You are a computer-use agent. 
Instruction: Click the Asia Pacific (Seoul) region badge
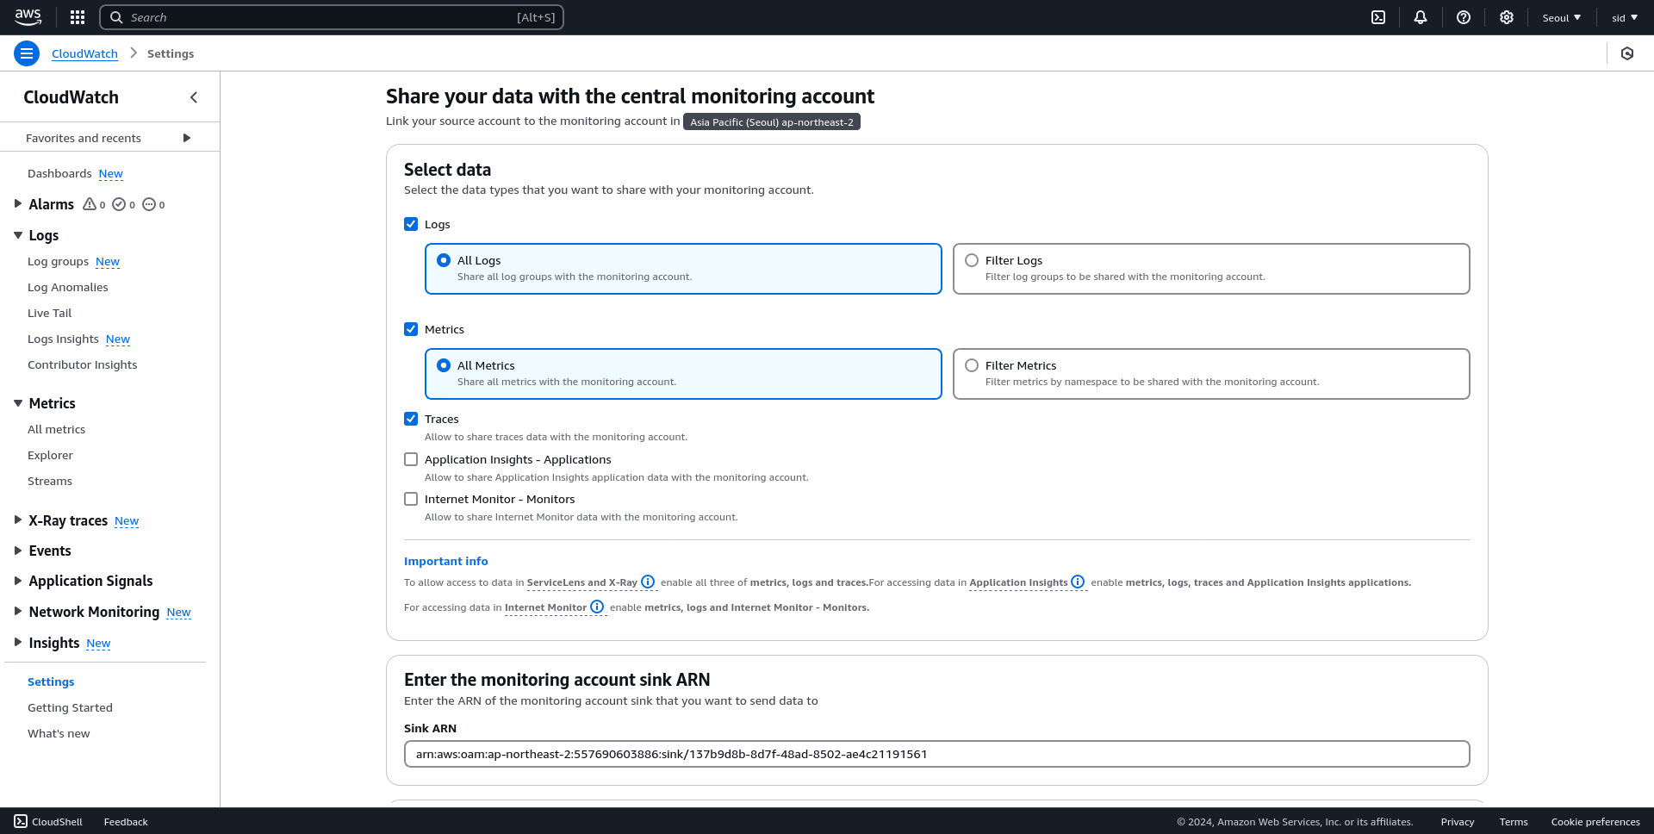coord(772,122)
